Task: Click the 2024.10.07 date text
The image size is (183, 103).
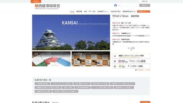Action: [x=116, y=39]
